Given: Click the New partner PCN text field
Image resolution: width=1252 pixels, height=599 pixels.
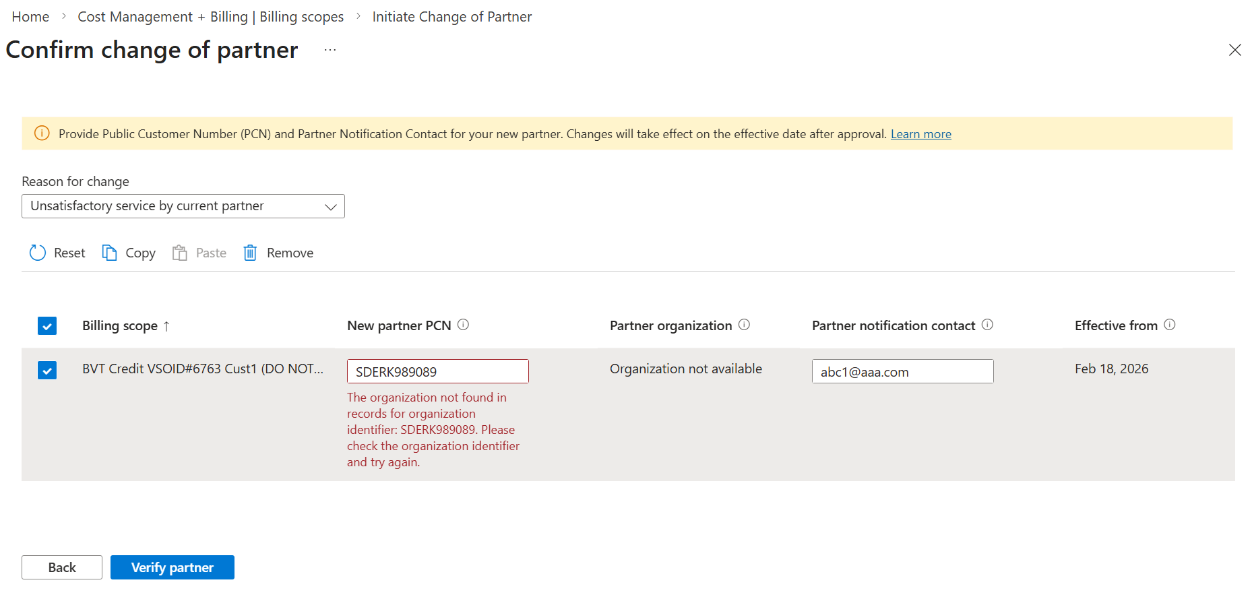Looking at the screenshot, I should pyautogui.click(x=437, y=371).
